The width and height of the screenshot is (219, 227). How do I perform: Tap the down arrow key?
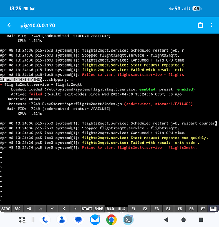[x=52, y=209]
